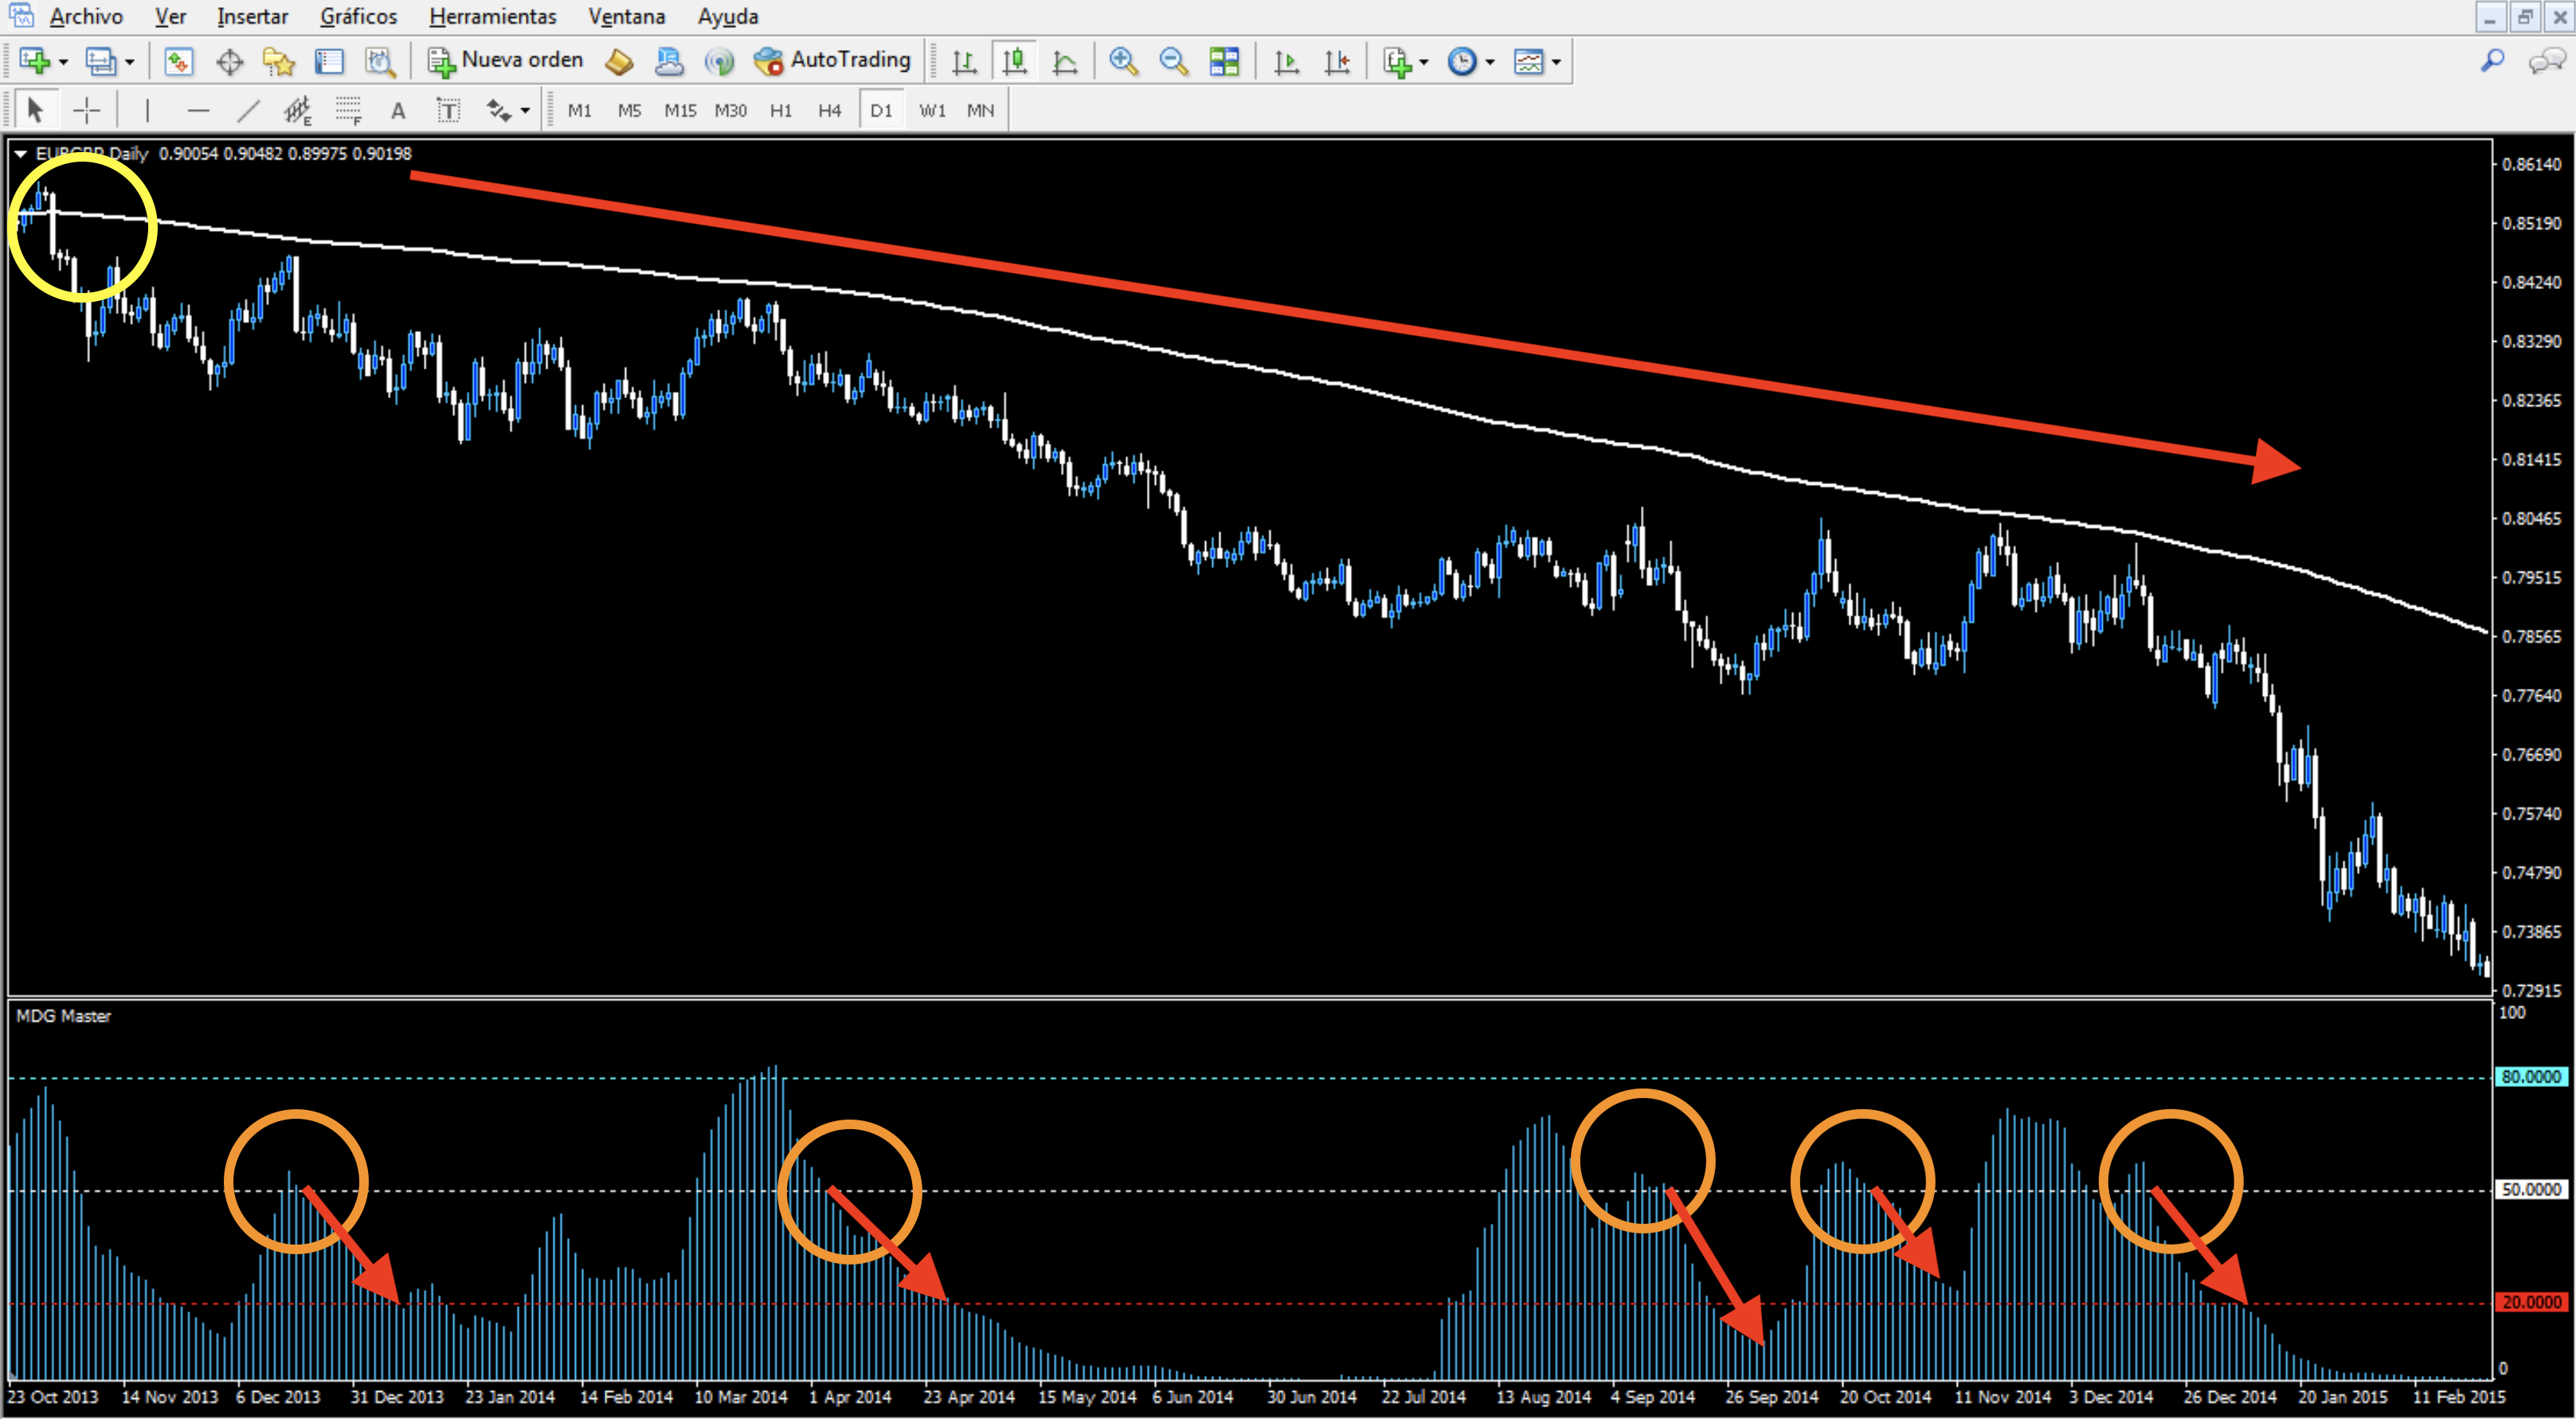
Task: Select the Crosshair cursor tool
Action: 87,111
